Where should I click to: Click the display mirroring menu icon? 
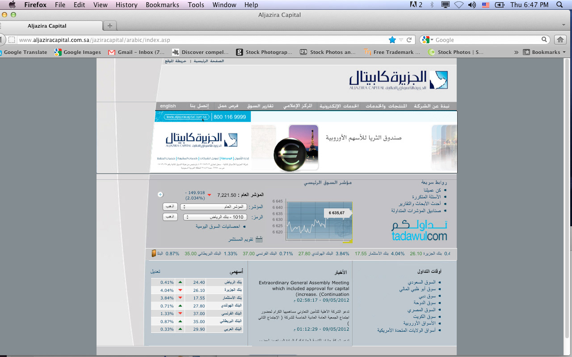pyautogui.click(x=445, y=4)
